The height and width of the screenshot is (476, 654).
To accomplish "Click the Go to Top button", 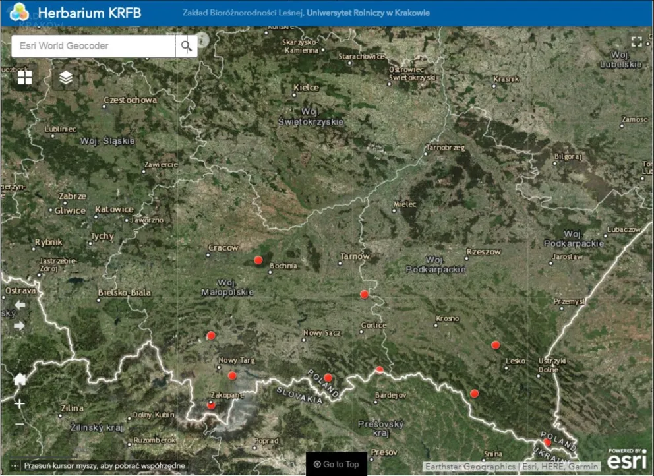I will 336,464.
